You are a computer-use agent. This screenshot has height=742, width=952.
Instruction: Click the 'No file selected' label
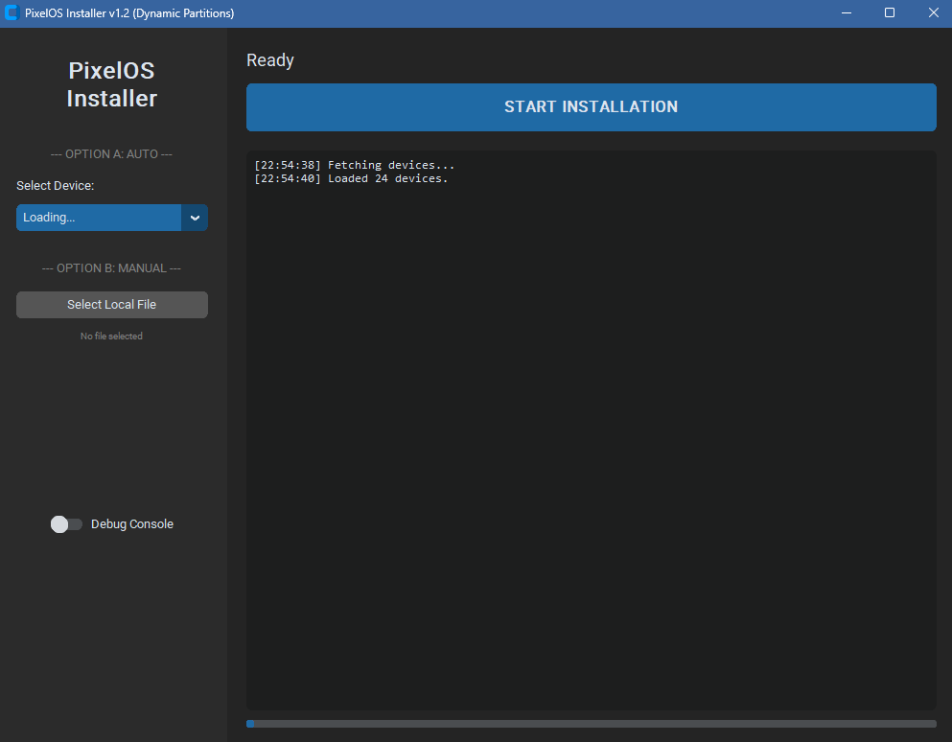coord(112,336)
